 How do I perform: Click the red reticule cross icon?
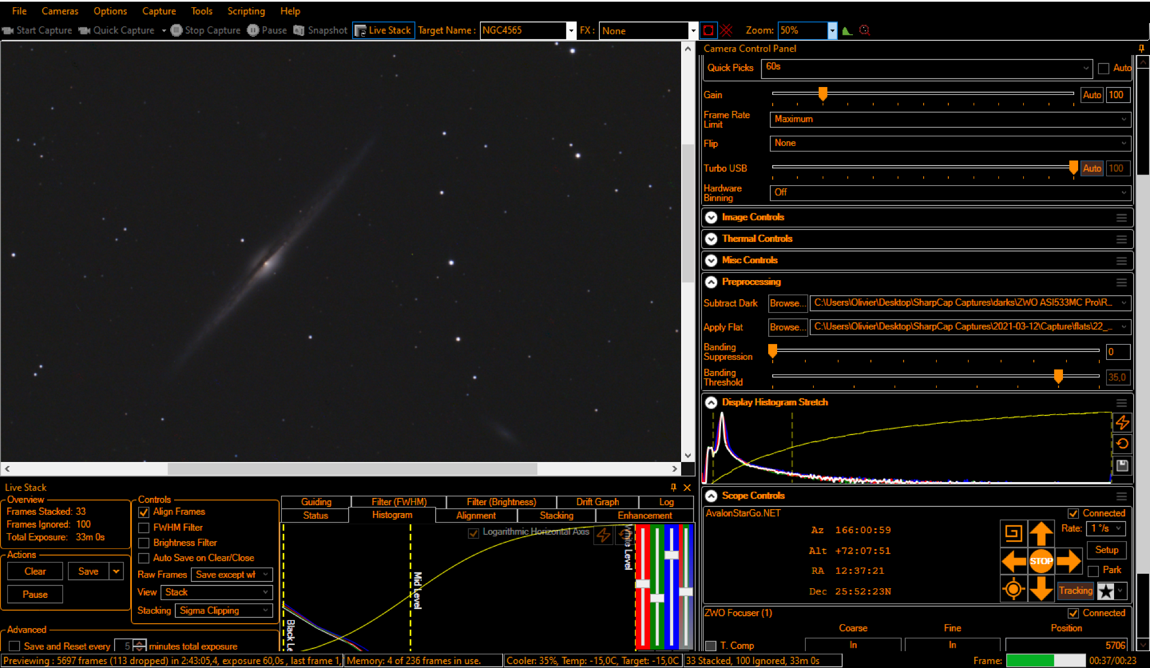726,30
